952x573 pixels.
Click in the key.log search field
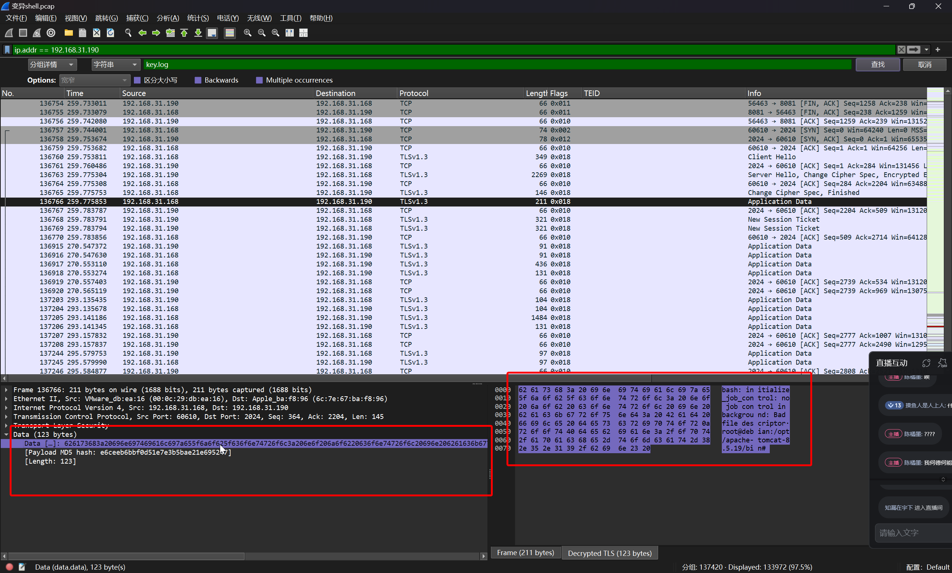[497, 64]
